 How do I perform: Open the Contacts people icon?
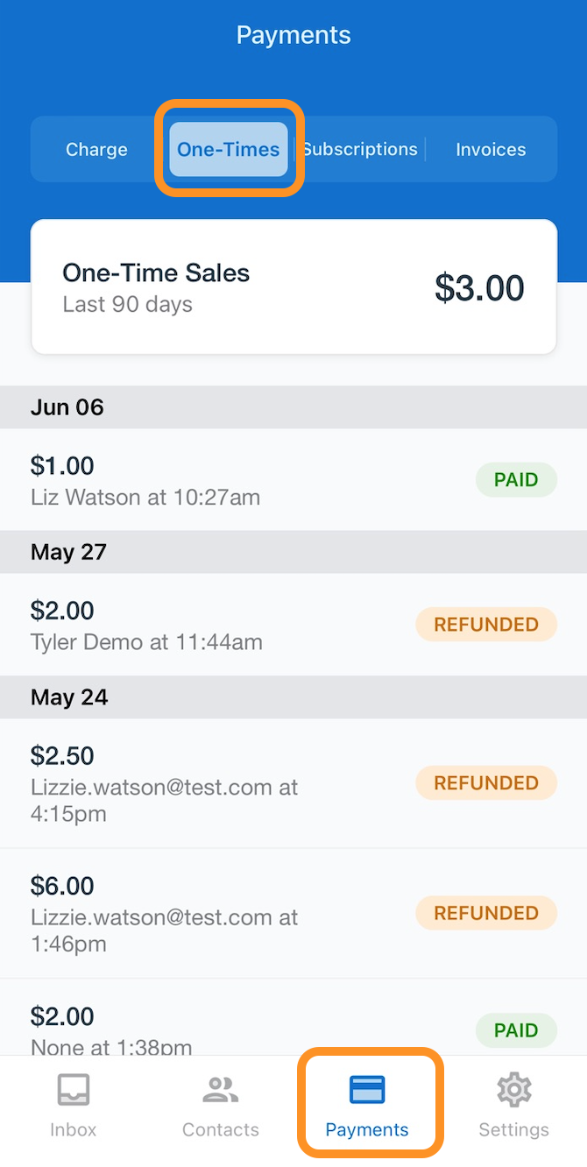pos(221,1091)
